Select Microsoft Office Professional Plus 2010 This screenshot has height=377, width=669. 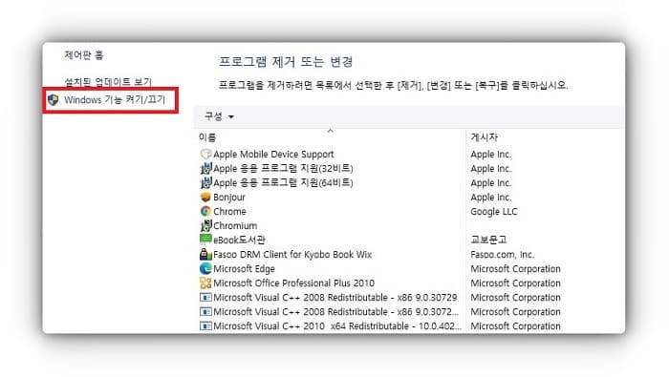pos(293,283)
